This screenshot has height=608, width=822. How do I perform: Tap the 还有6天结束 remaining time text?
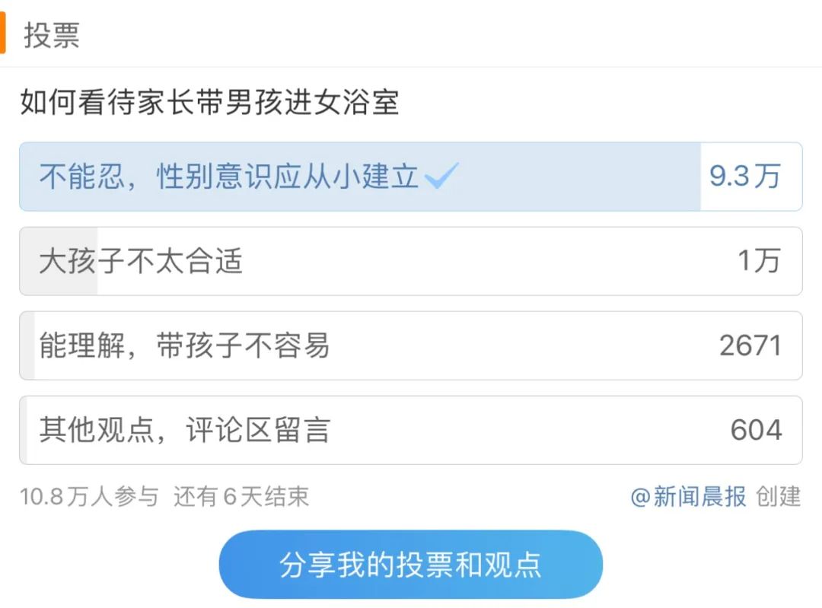point(241,497)
